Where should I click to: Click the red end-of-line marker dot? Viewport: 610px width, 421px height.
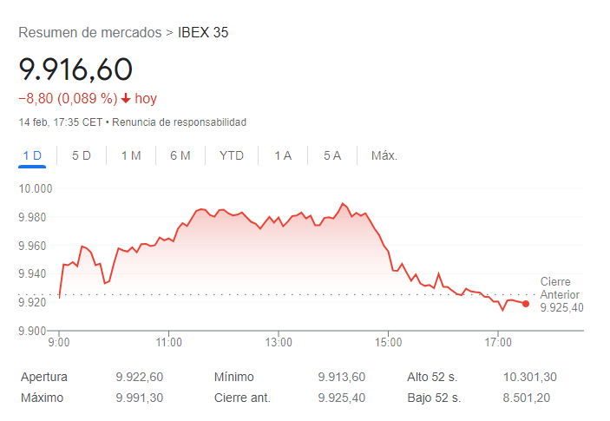click(x=526, y=304)
